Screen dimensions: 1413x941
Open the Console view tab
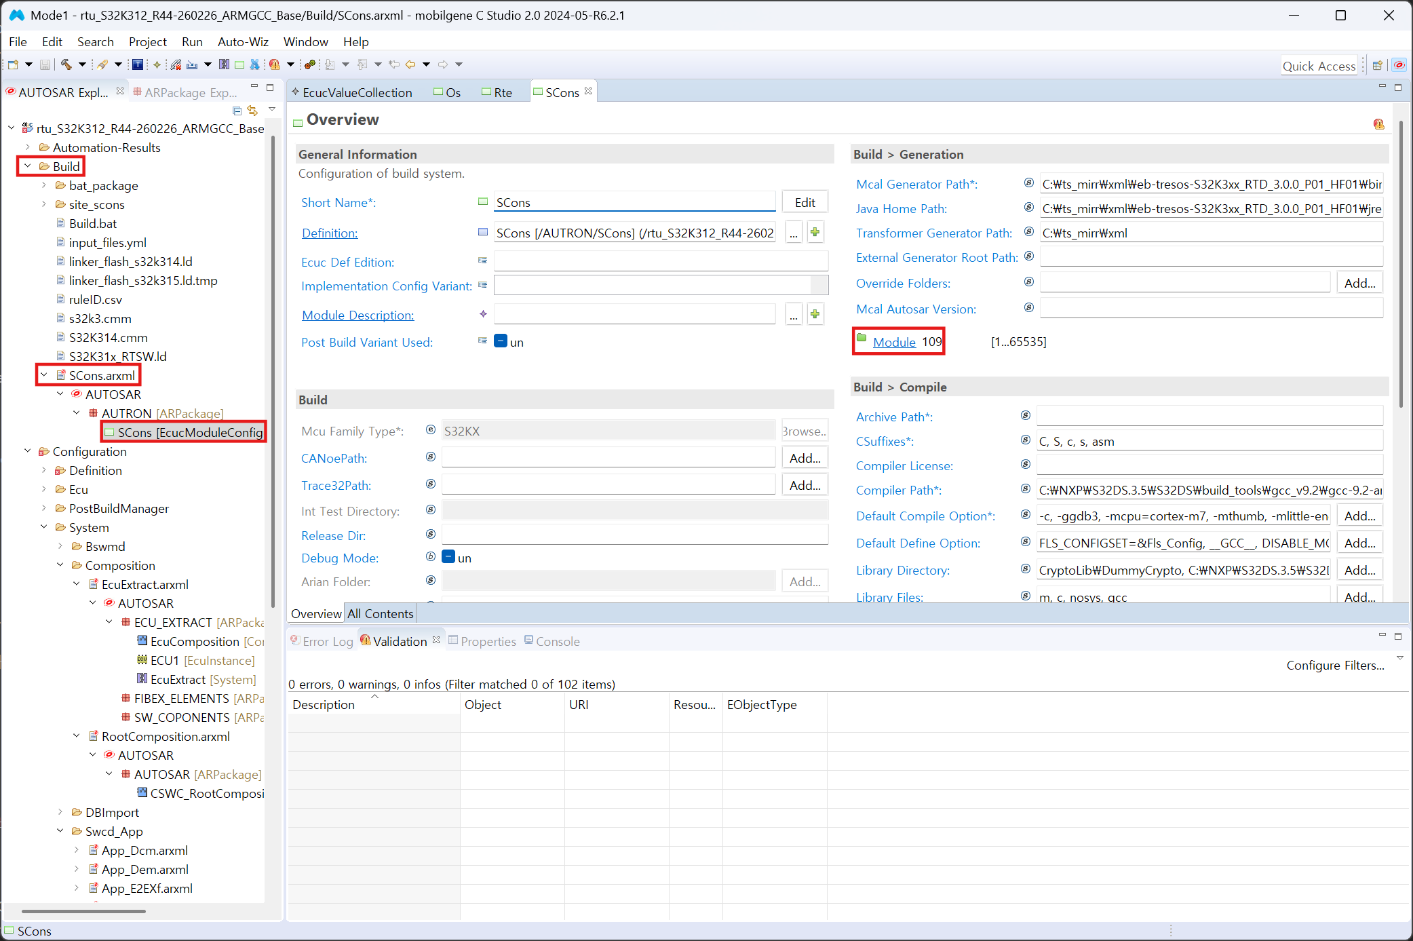click(552, 641)
